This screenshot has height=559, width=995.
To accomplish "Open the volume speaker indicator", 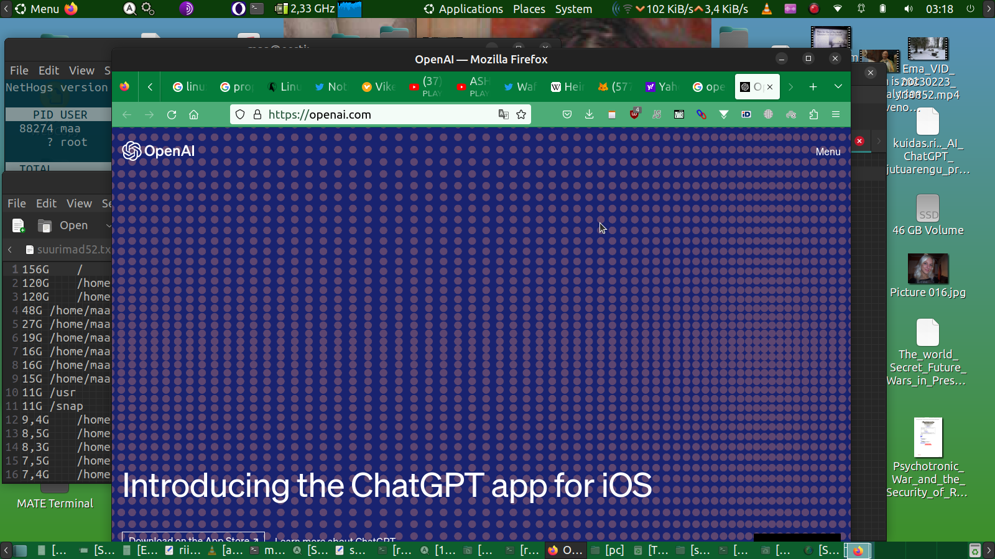I will click(x=909, y=9).
